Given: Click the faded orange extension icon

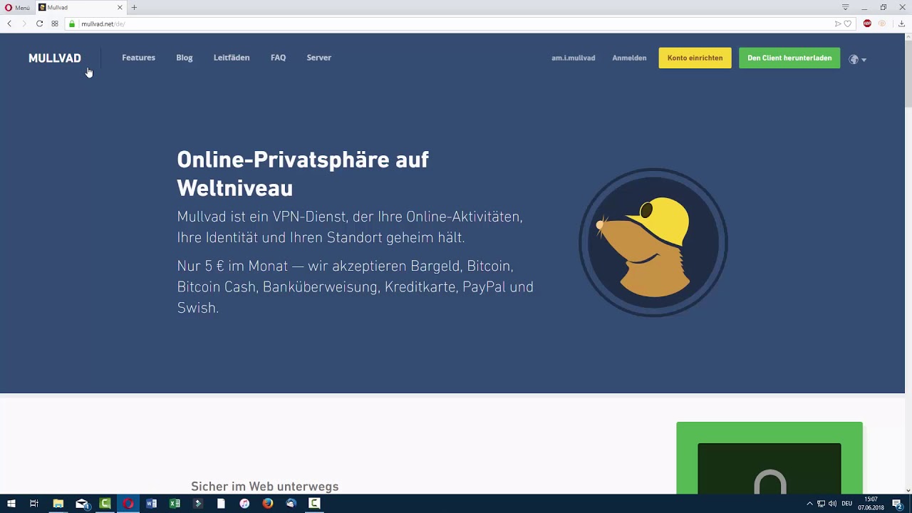Looking at the screenshot, I should point(882,24).
